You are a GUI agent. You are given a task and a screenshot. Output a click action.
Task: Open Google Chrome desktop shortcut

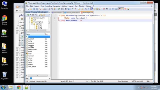pyautogui.click(x=4, y=20)
